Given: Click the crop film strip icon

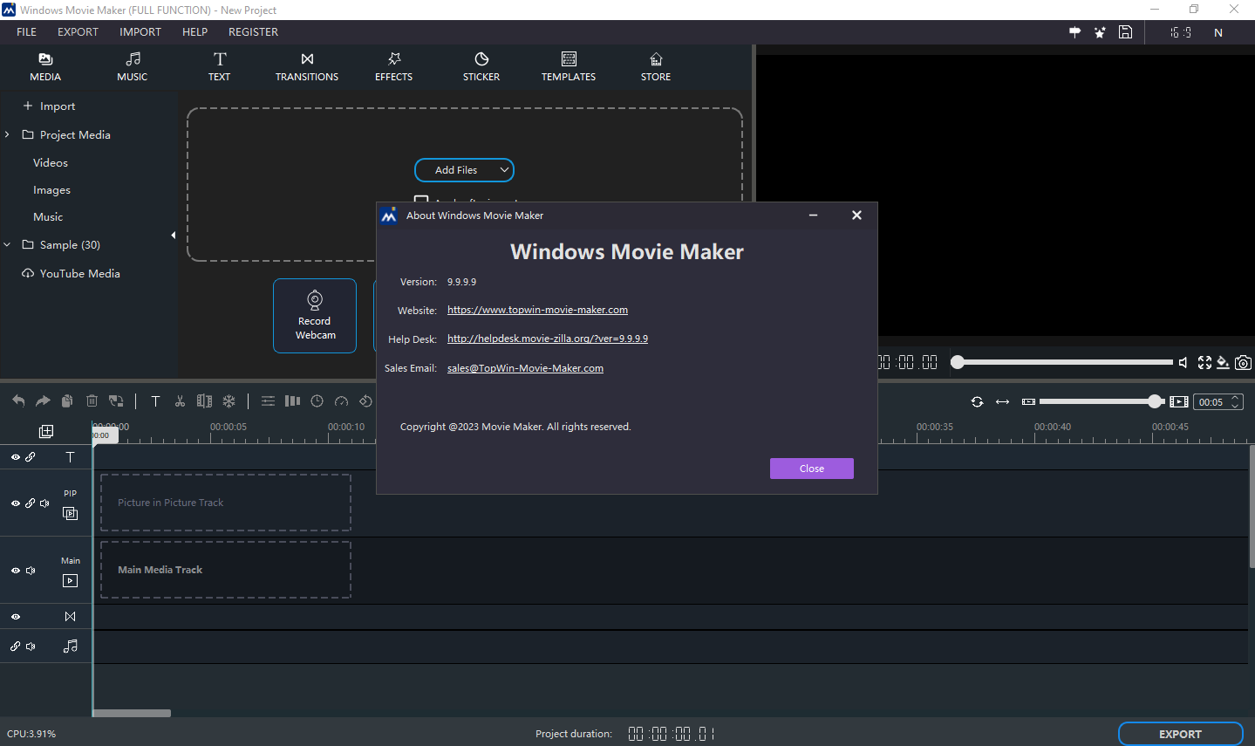Looking at the screenshot, I should (x=204, y=401).
